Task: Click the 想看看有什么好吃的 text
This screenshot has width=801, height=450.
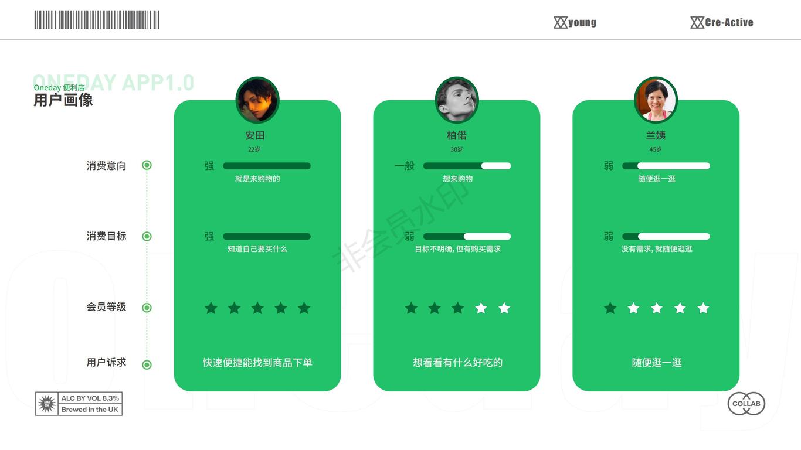Action: 457,363
